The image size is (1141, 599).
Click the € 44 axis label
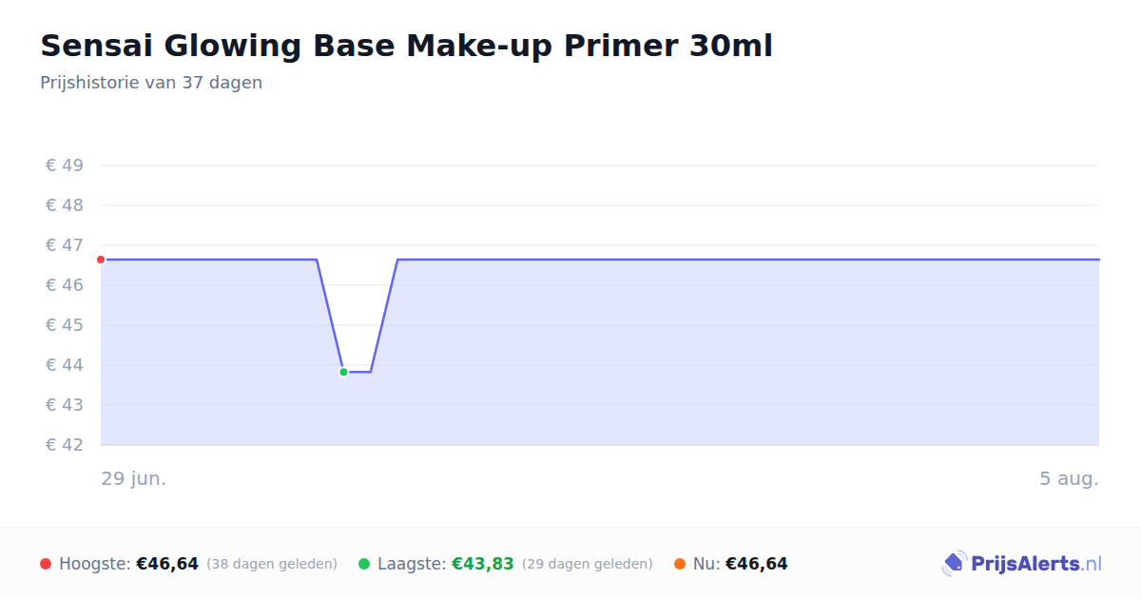65,365
